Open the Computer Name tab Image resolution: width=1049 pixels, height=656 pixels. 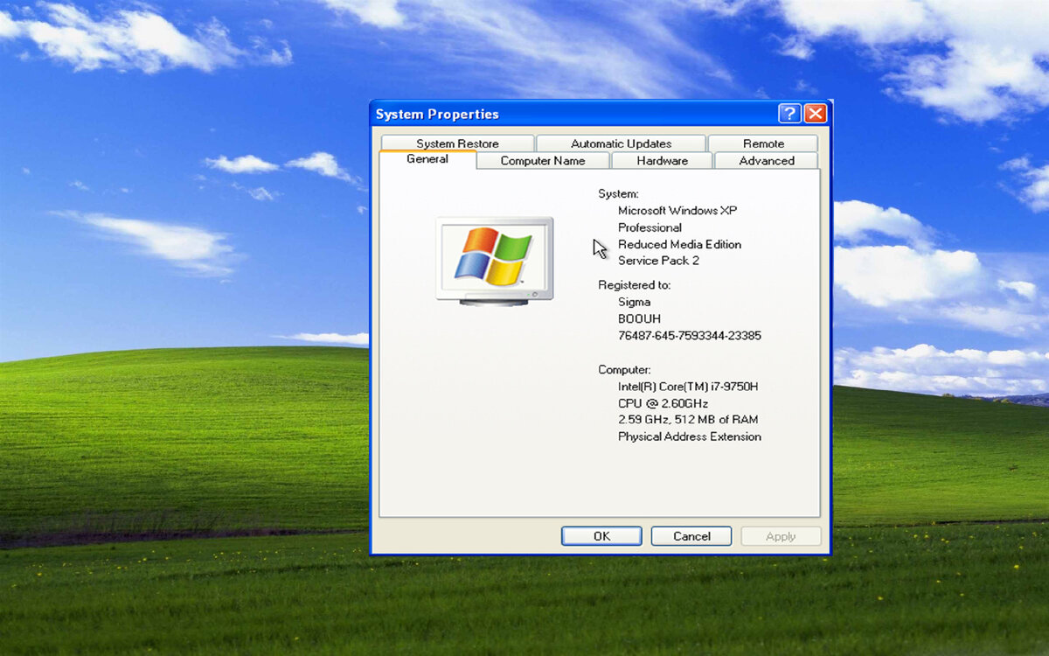[543, 161]
